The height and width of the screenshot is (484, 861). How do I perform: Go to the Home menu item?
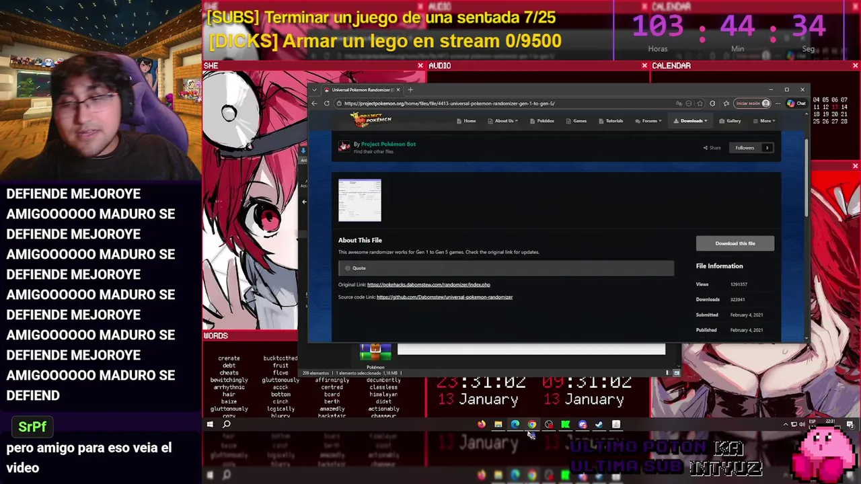pos(466,121)
